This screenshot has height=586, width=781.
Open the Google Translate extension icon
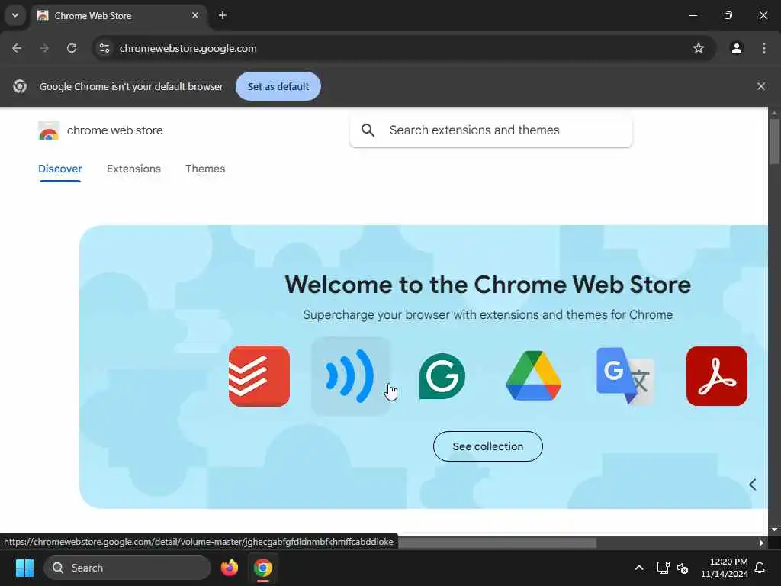625,375
